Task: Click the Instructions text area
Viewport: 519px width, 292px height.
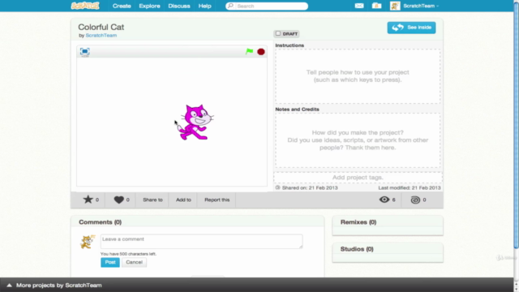Action: (358, 76)
